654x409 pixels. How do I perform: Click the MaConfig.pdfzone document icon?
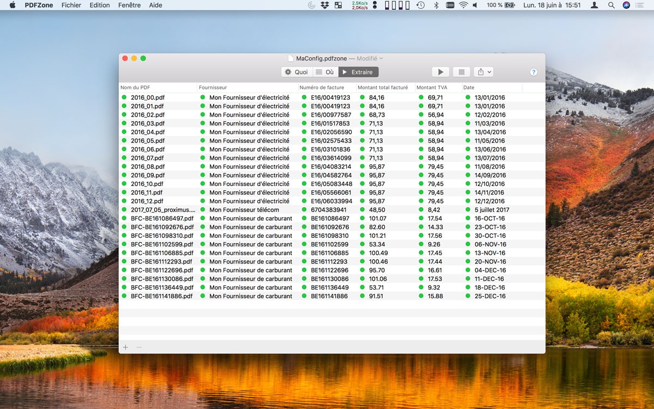(291, 58)
